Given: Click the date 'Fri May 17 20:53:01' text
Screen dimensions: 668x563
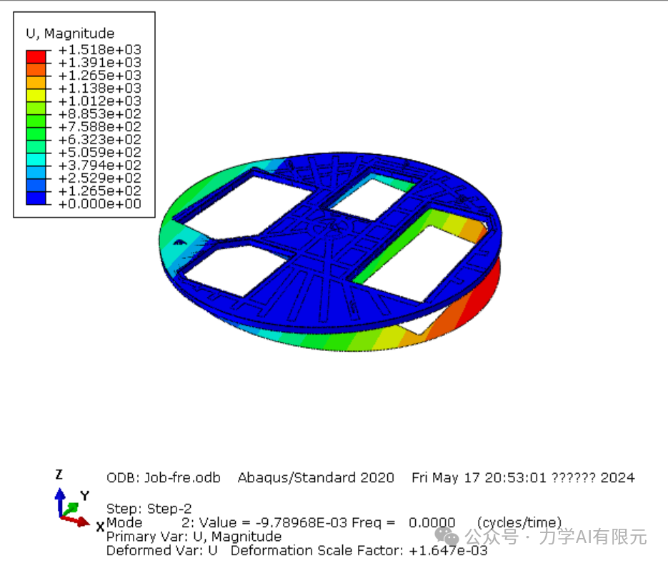Looking at the screenshot, I should tap(479, 477).
